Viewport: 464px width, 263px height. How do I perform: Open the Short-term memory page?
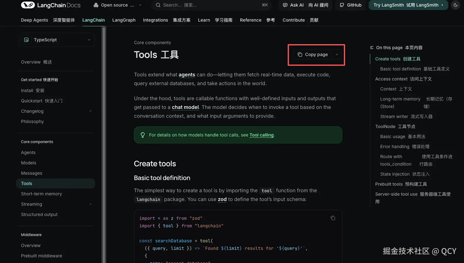pos(41,194)
